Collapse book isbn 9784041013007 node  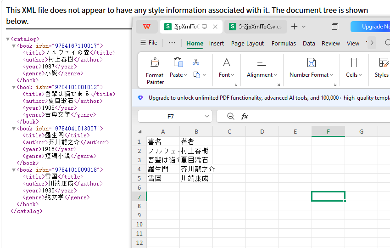14,129
